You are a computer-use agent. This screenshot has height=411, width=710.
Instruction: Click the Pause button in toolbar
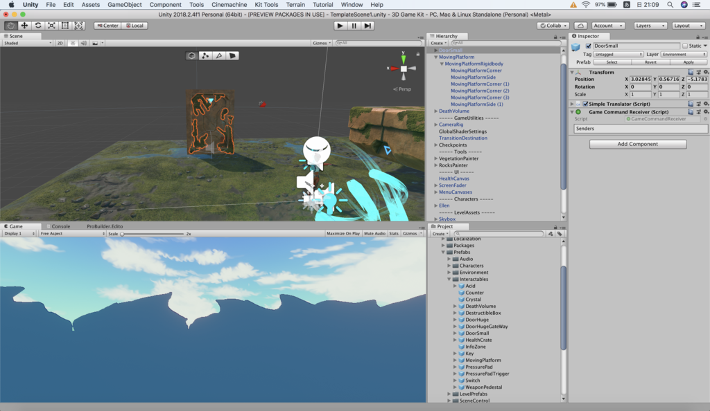point(354,26)
